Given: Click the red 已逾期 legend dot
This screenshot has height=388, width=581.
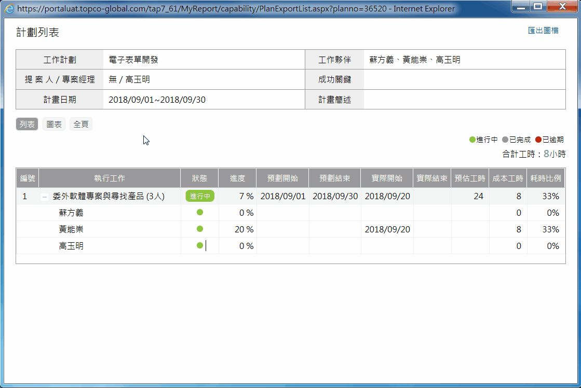Looking at the screenshot, I should (x=538, y=140).
